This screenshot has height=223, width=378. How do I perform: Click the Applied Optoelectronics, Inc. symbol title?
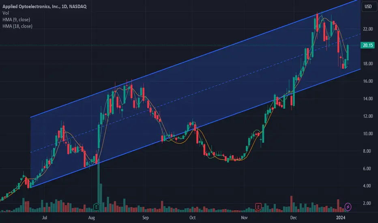click(44, 6)
